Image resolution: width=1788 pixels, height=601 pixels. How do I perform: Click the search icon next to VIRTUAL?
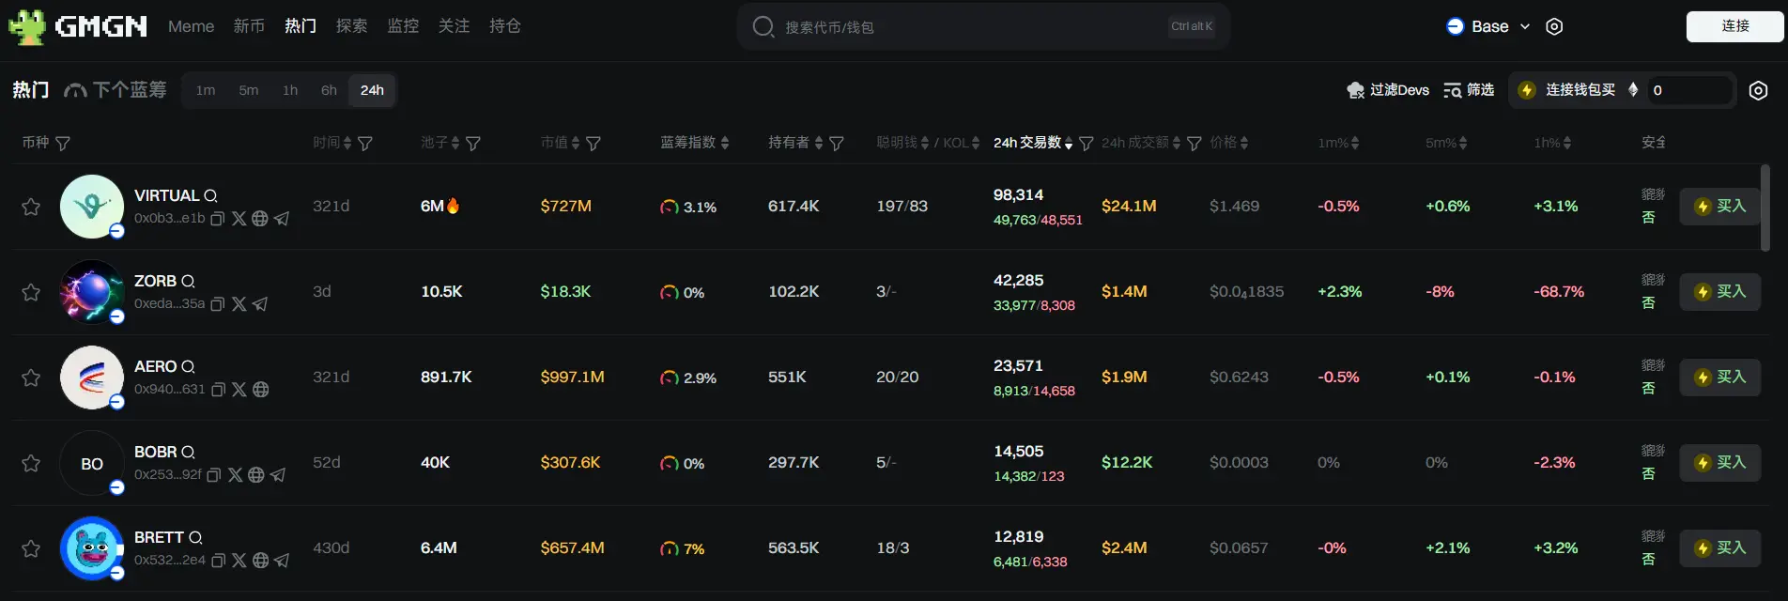[x=211, y=195]
